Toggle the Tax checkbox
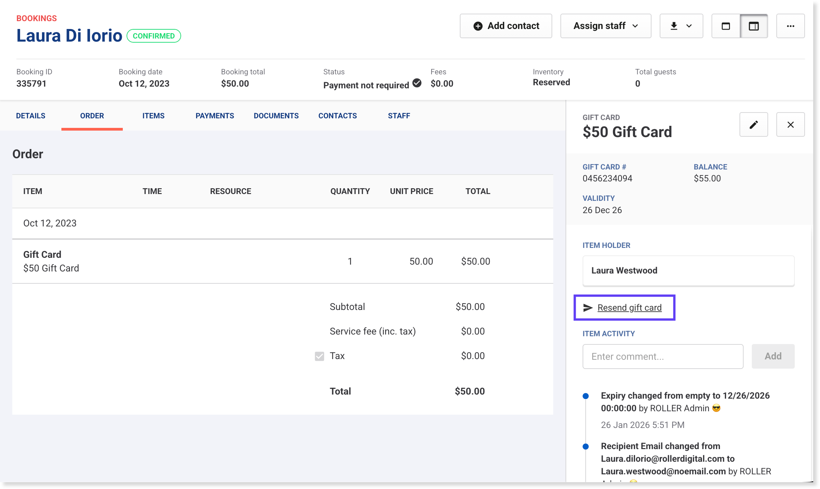This screenshot has height=489, width=820. pyautogui.click(x=319, y=356)
